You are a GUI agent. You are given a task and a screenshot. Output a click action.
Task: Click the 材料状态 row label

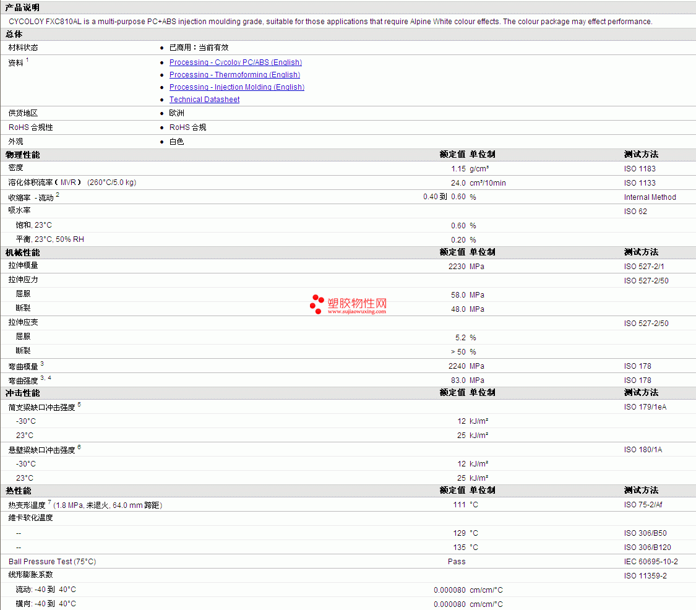(x=23, y=48)
